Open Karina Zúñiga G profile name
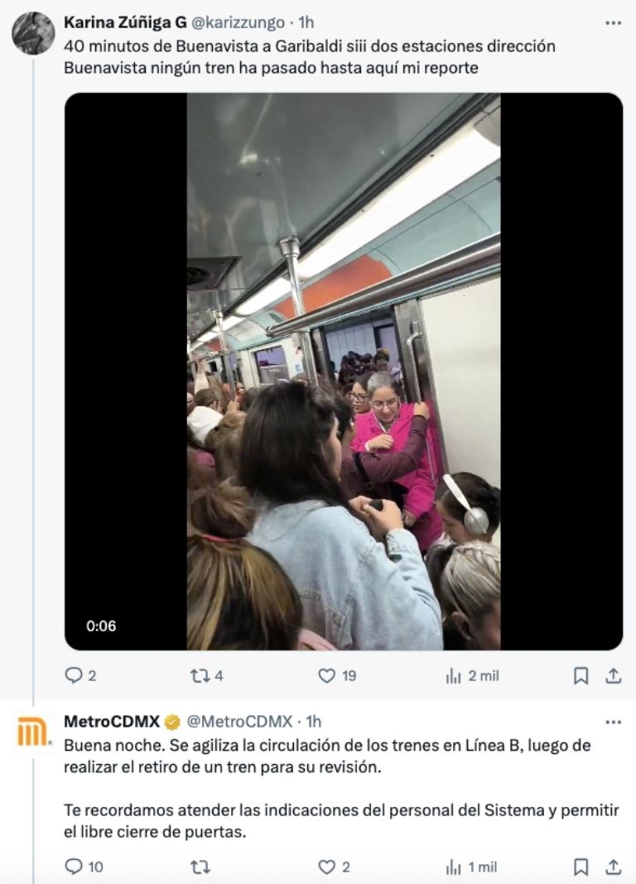 coord(125,22)
